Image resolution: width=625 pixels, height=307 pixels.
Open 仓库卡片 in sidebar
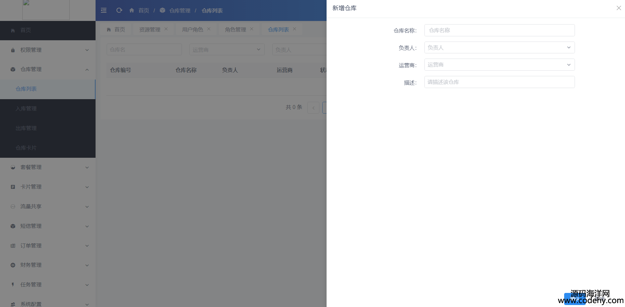[48, 148]
